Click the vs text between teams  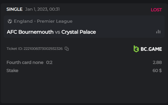tap(57, 32)
